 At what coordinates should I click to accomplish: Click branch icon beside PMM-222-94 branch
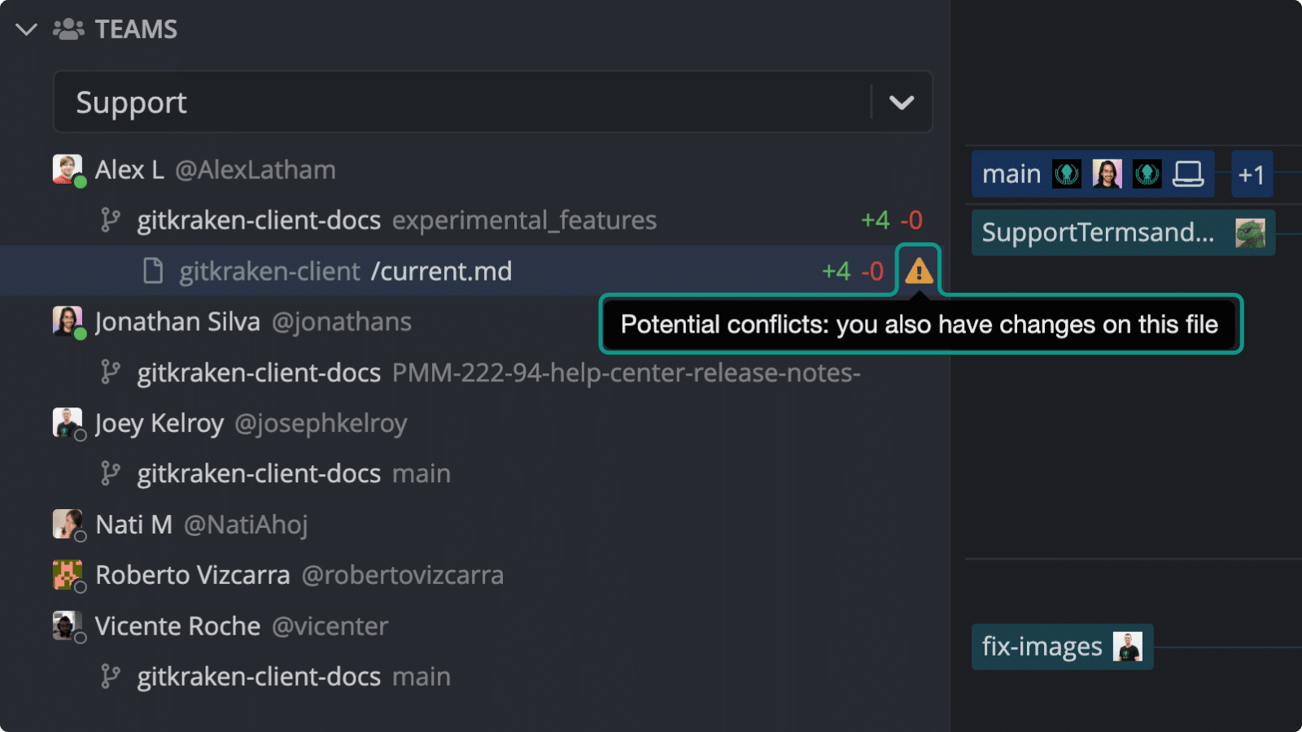[111, 373]
